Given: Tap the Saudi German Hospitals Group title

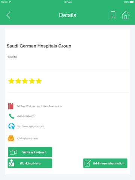Looking at the screenshot, I should click(x=39, y=46).
